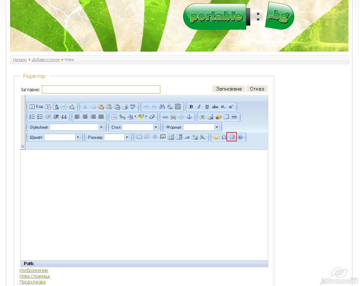
Task: Click the portable.bg logo
Action: [239, 16]
